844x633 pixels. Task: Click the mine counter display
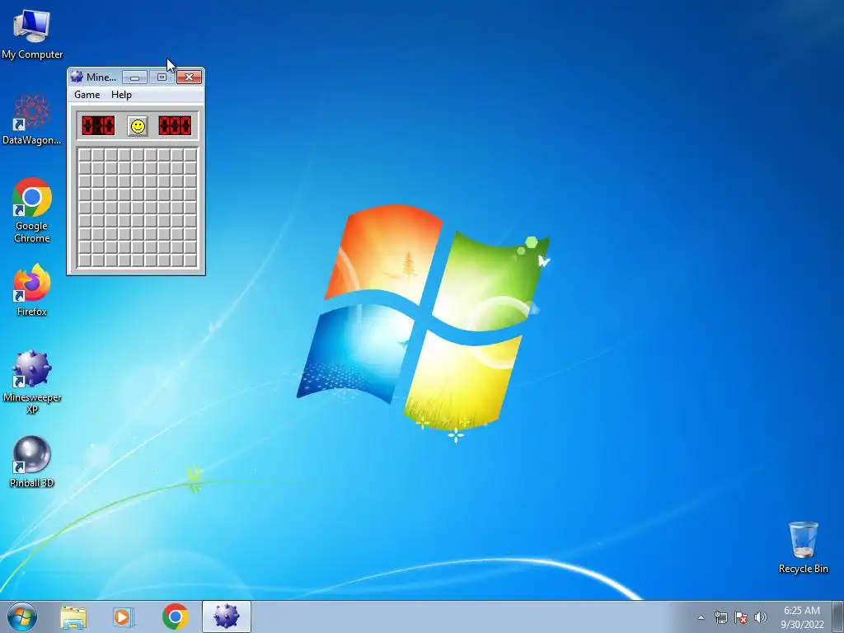(98, 126)
